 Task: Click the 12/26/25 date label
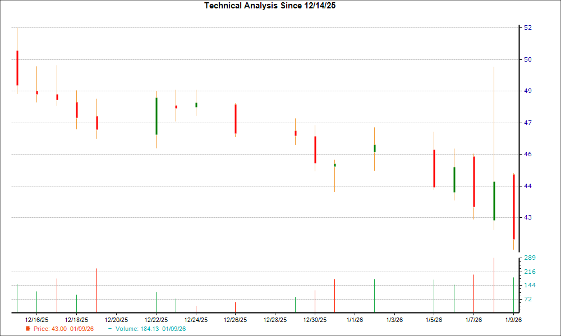234,318
